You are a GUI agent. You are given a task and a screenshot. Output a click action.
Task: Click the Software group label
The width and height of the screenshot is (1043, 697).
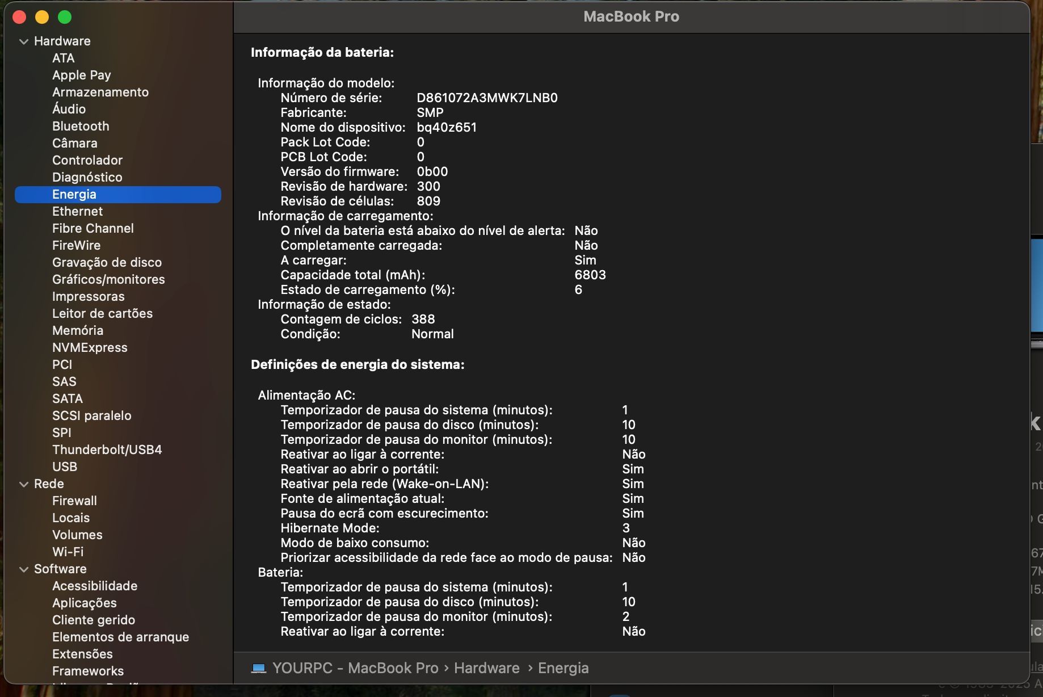coord(60,569)
